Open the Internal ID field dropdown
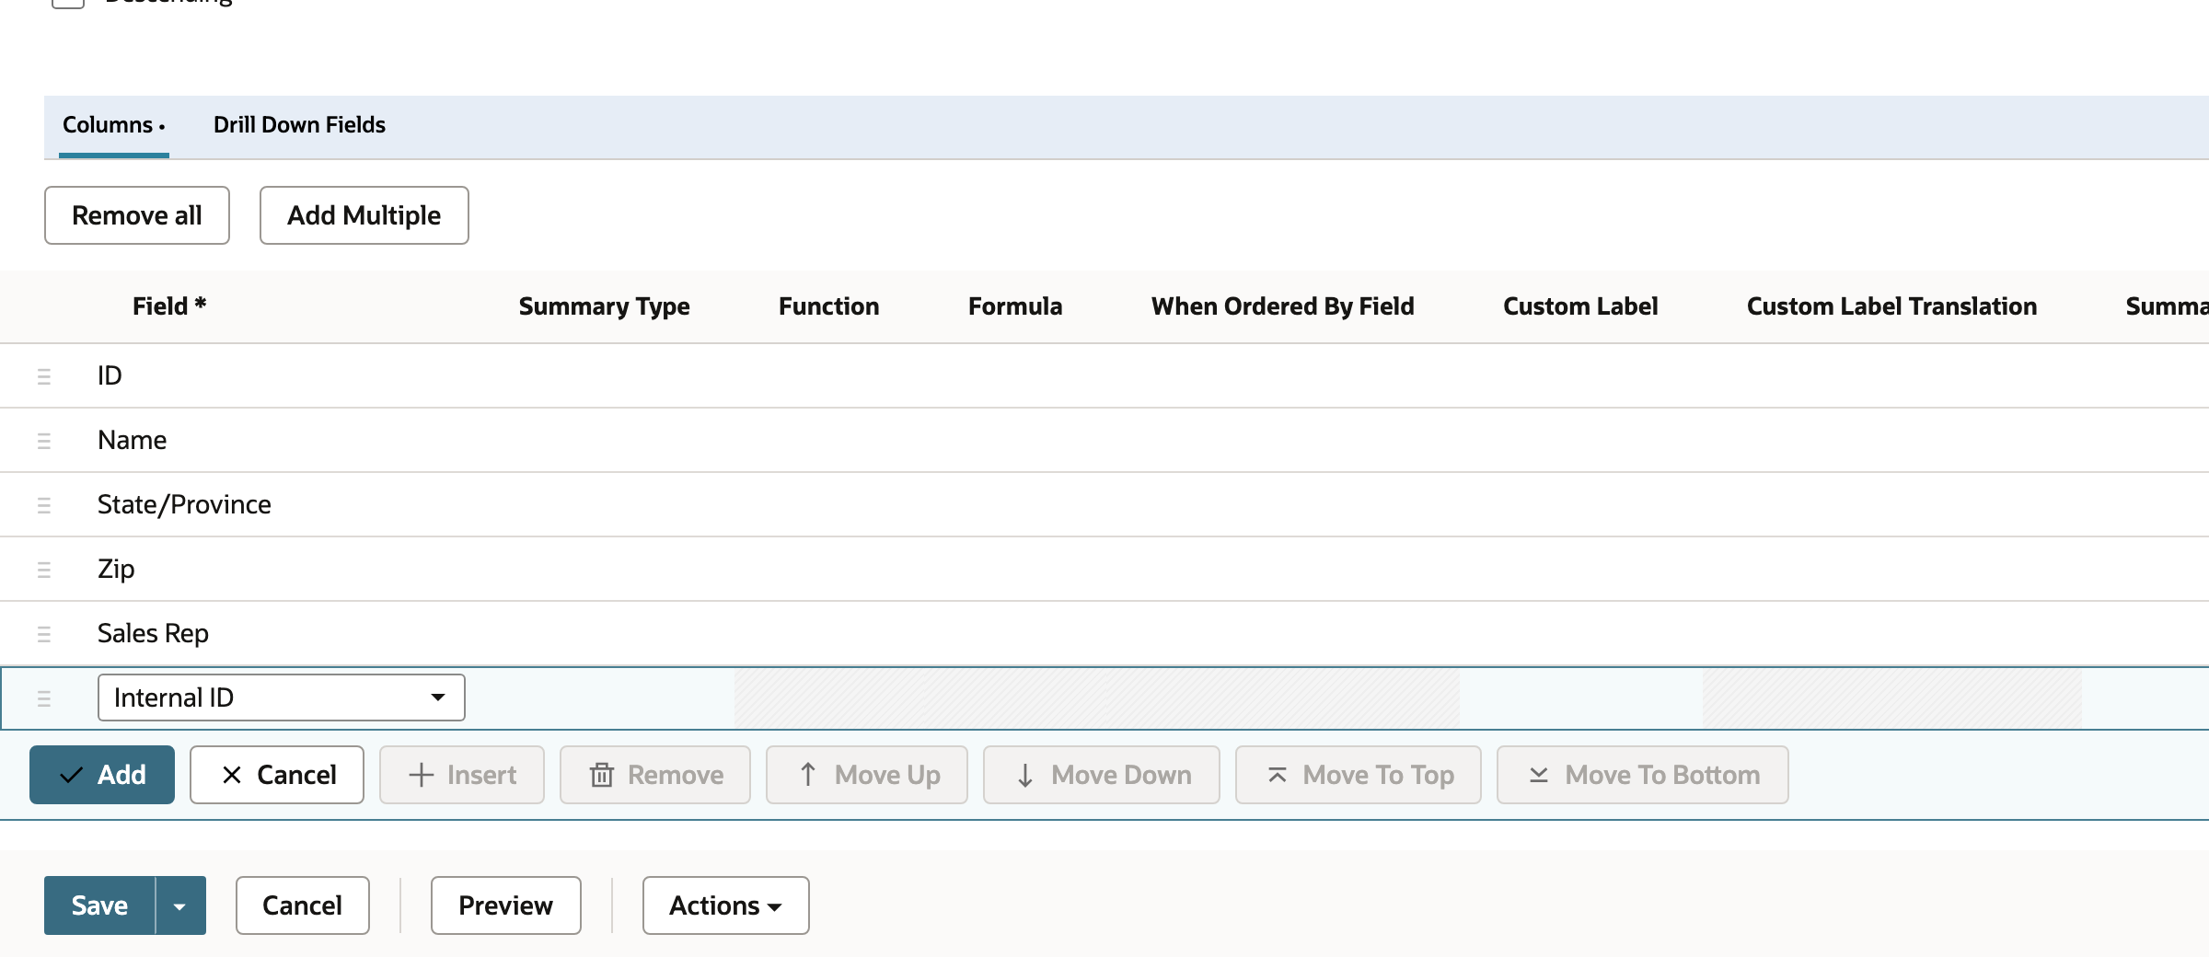 281,698
